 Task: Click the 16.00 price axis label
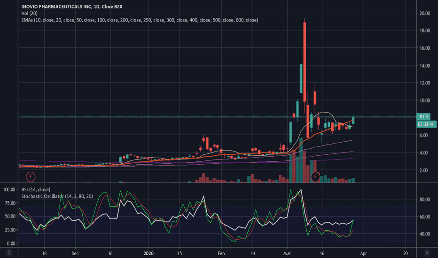point(424,48)
